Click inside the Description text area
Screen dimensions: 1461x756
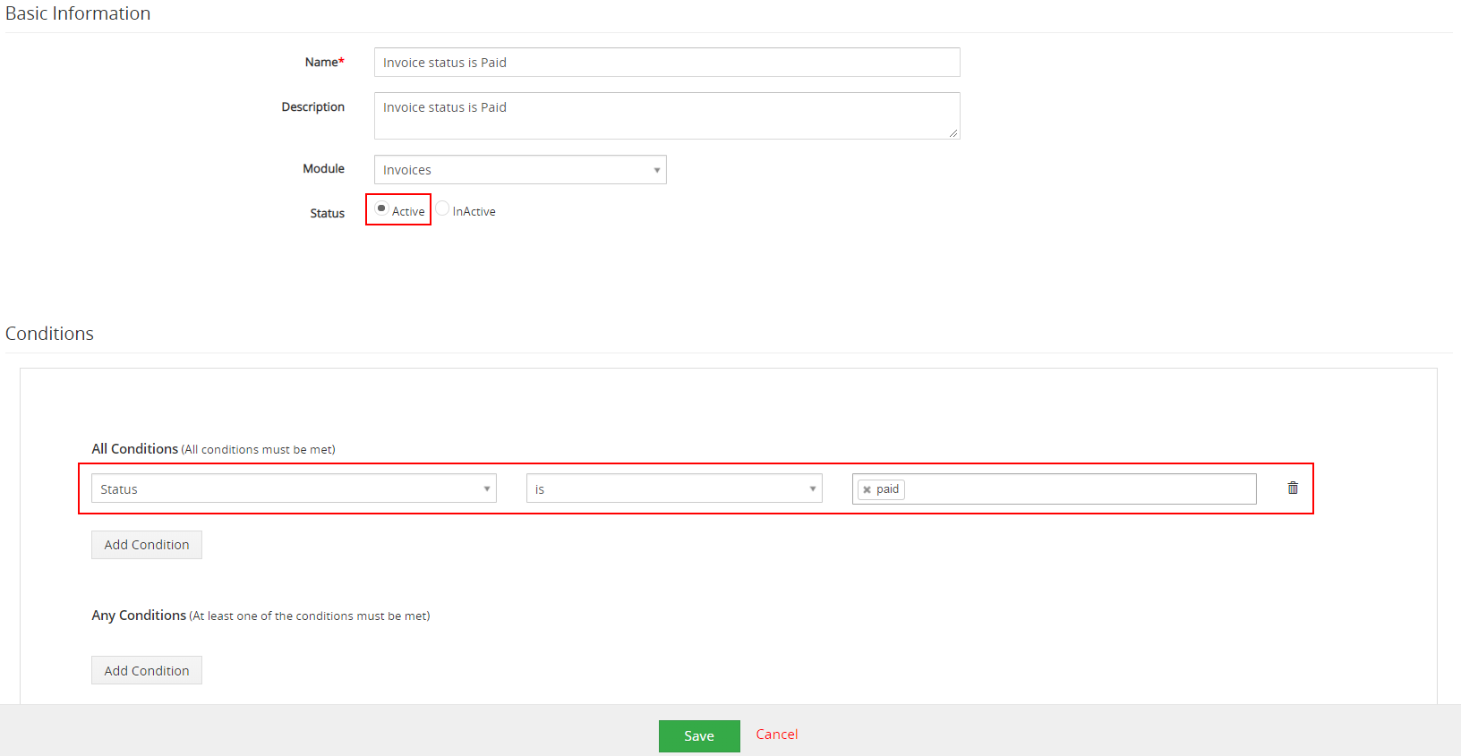point(667,115)
